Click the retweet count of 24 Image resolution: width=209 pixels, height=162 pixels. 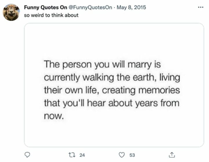(x=82, y=155)
